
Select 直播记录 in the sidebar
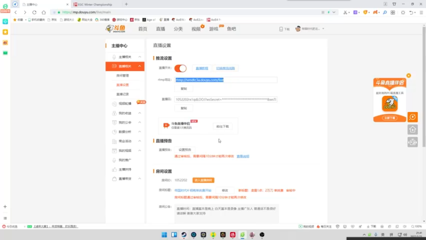pos(122,94)
